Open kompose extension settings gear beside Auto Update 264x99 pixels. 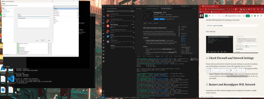[x=173, y=19]
